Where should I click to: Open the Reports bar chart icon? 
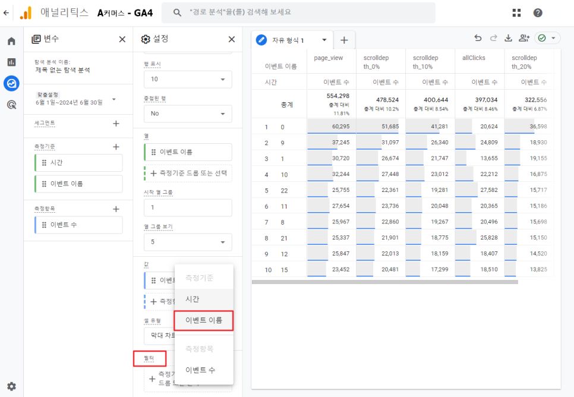tap(11, 62)
